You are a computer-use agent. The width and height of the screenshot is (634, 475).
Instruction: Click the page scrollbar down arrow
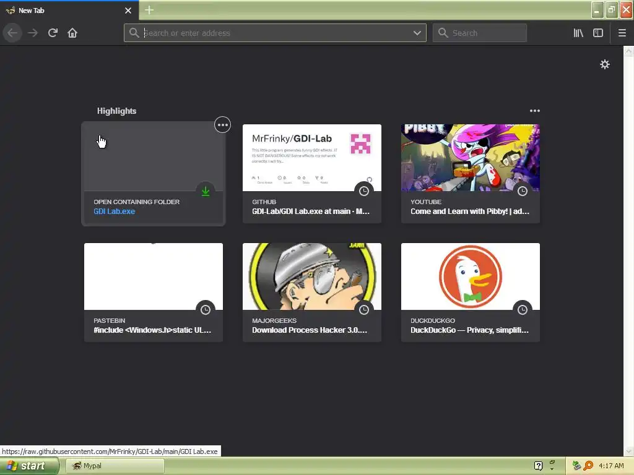point(628,451)
